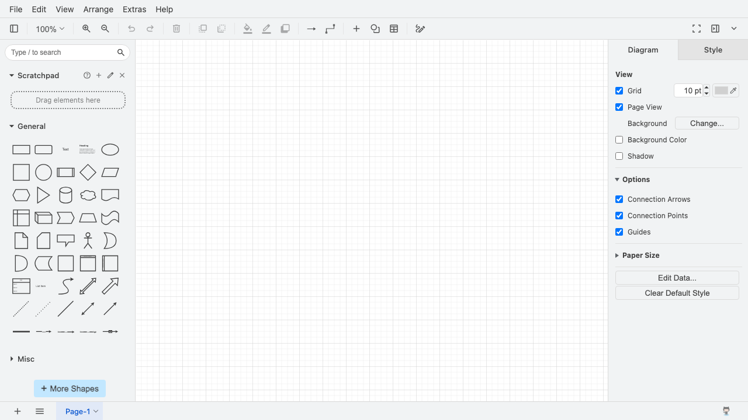Select the Diamond shape in General
This screenshot has width=748, height=420.
tap(88, 173)
